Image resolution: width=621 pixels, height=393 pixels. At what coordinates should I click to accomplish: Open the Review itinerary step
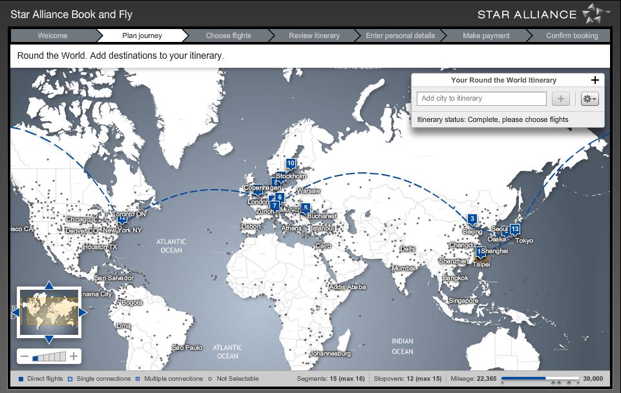315,35
